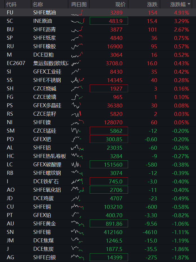Open the two-day mini chart for SHFE燃油
This screenshot has height=262, width=196.
(x=77, y=13)
